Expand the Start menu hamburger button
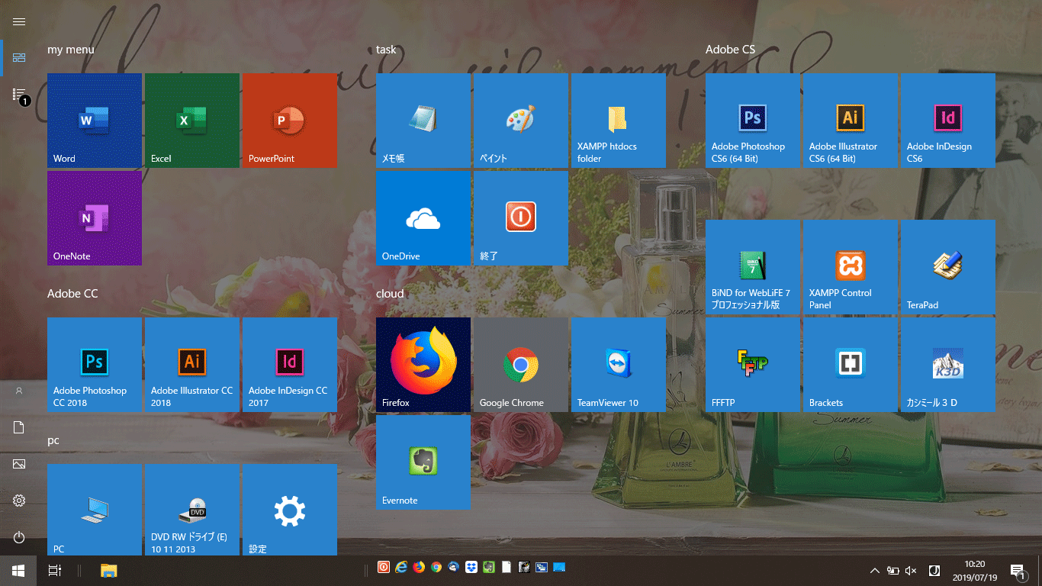Viewport: 1042px width, 586px height. (x=19, y=22)
